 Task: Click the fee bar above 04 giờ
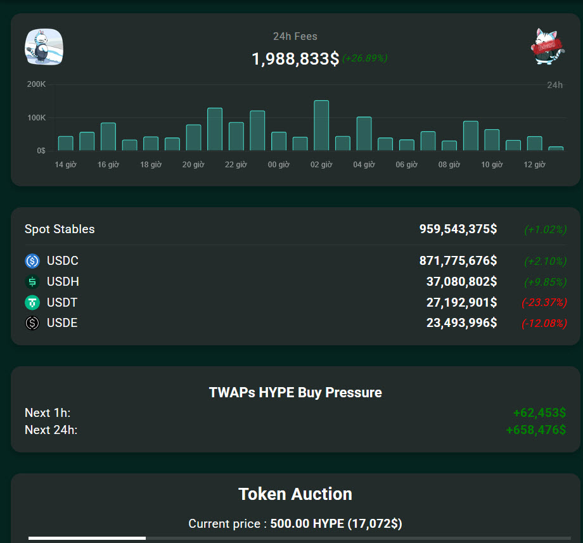(x=364, y=134)
